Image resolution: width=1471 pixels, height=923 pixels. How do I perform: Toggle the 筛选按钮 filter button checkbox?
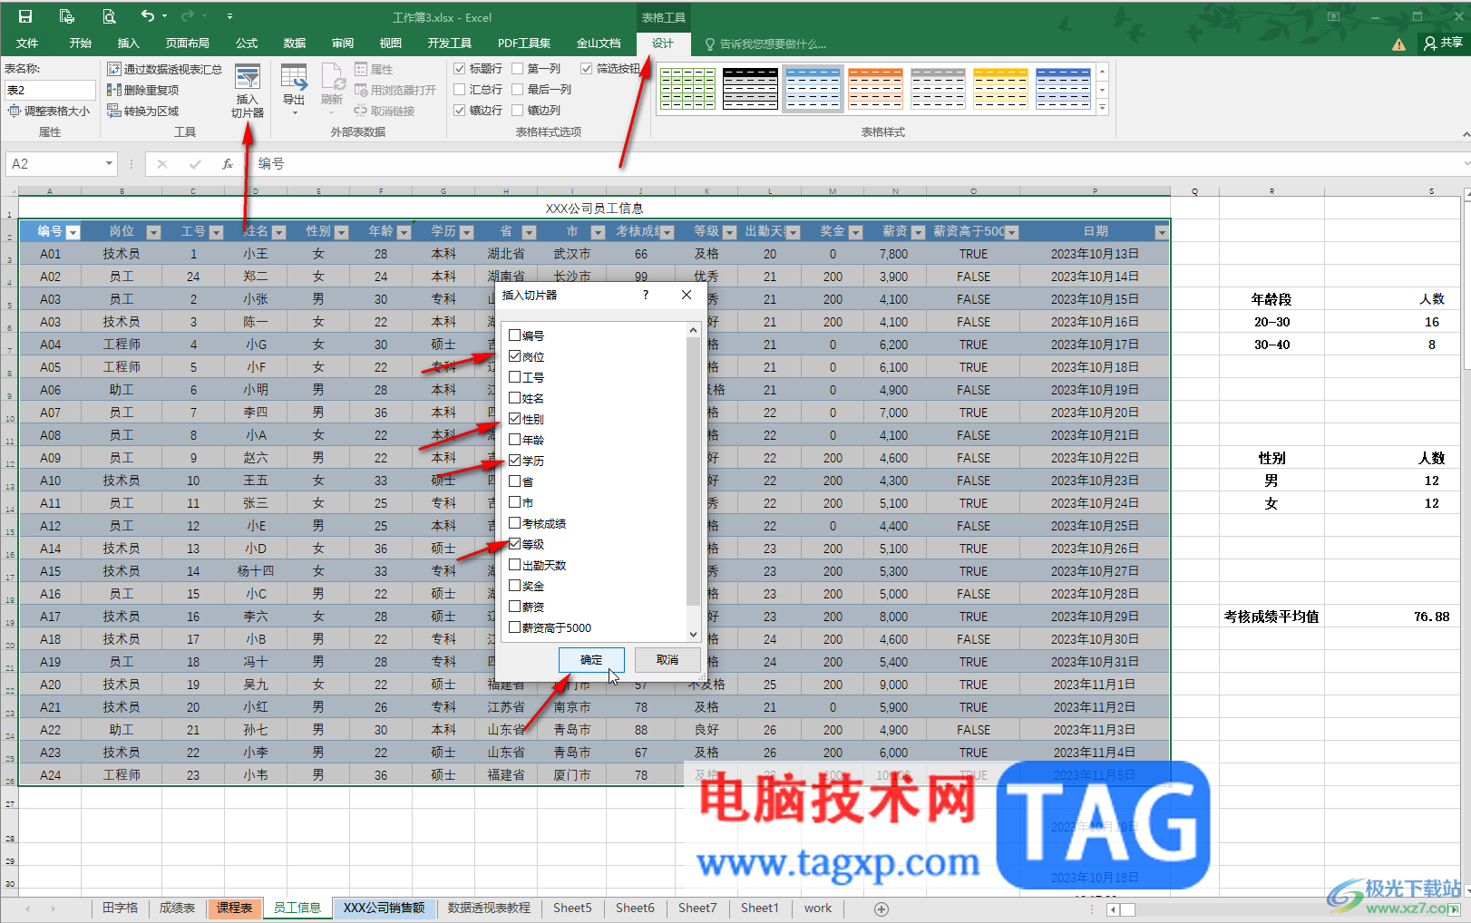click(x=587, y=68)
